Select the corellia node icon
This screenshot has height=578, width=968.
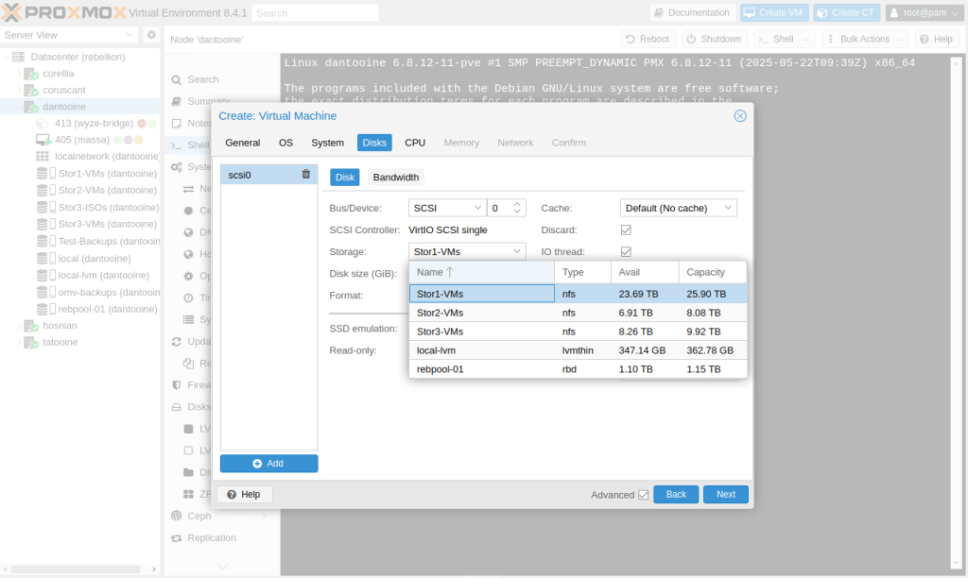pyautogui.click(x=31, y=74)
